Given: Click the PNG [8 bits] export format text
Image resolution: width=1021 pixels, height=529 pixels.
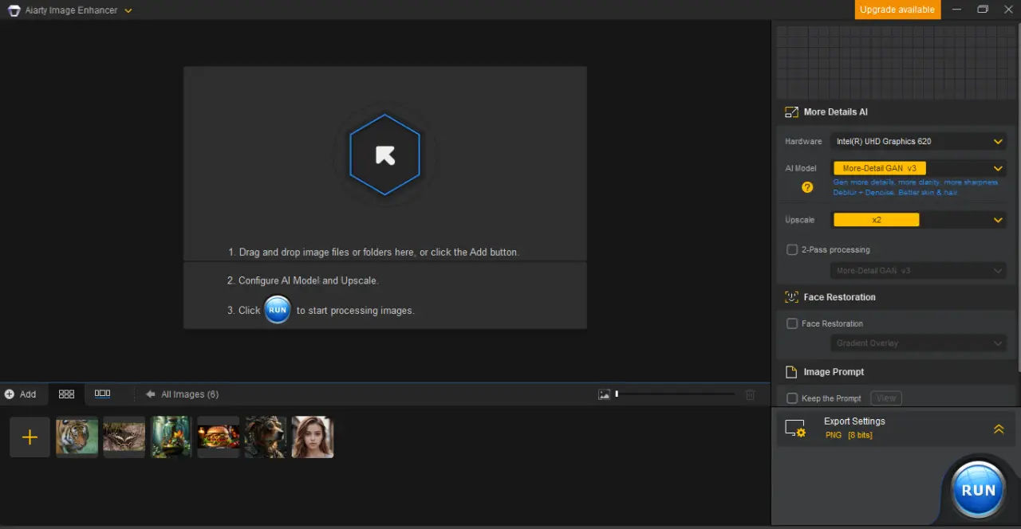Looking at the screenshot, I should click(x=849, y=435).
